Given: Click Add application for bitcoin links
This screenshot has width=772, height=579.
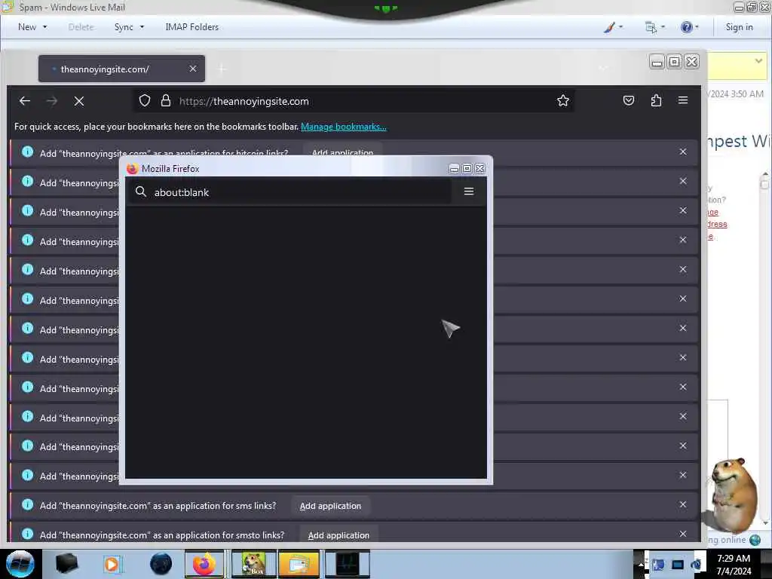Looking at the screenshot, I should coord(343,152).
